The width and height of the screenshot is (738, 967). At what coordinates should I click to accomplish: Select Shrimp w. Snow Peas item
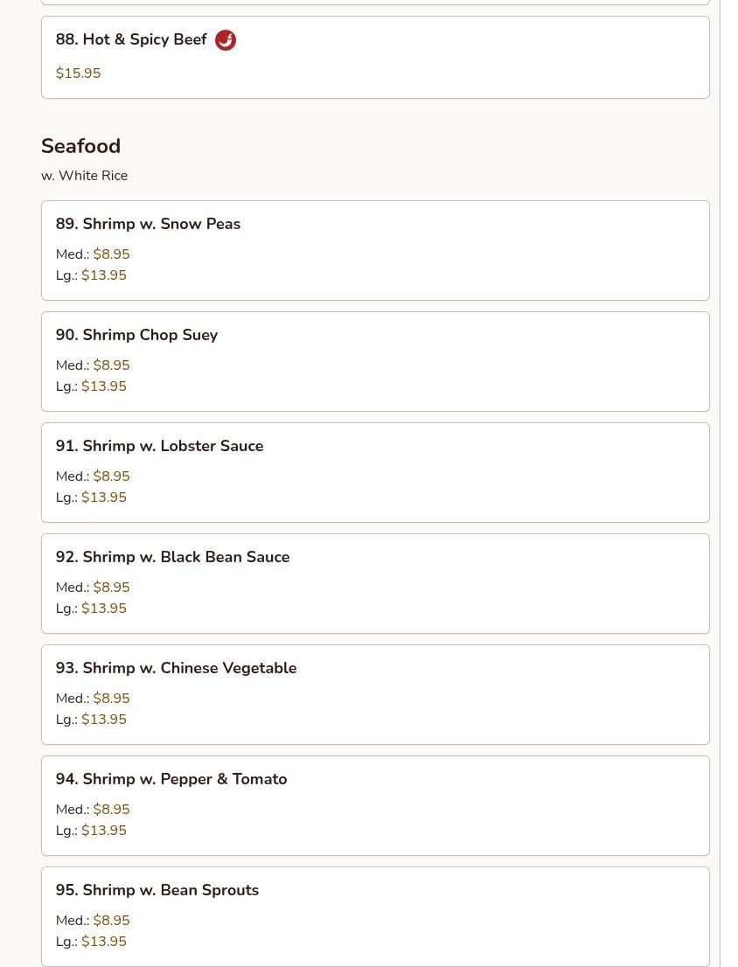(148, 224)
